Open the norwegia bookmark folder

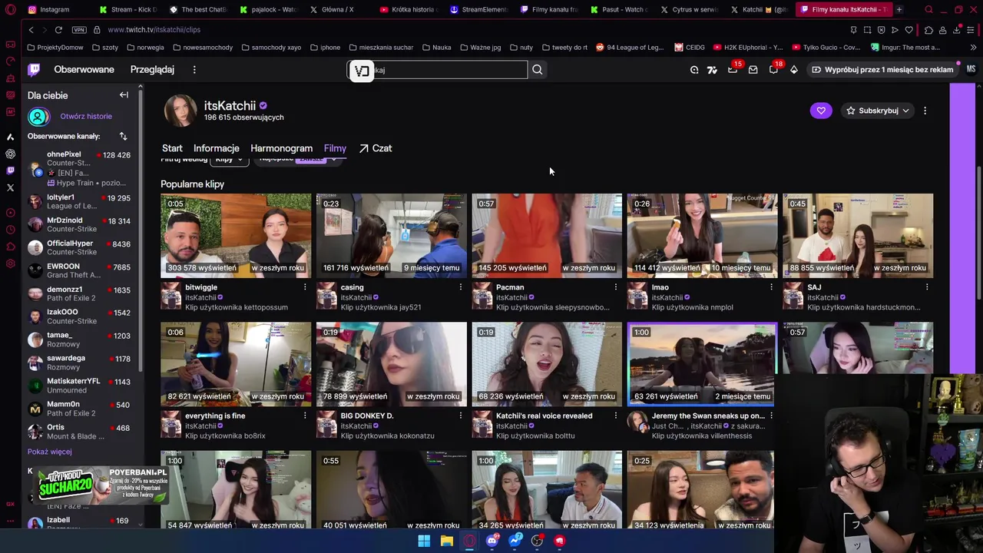click(x=144, y=48)
